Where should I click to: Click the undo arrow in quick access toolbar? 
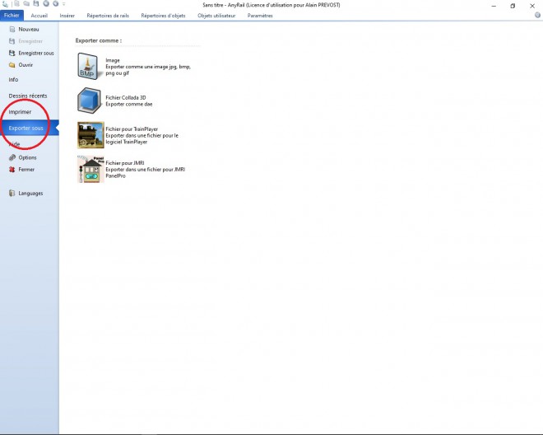46,4
